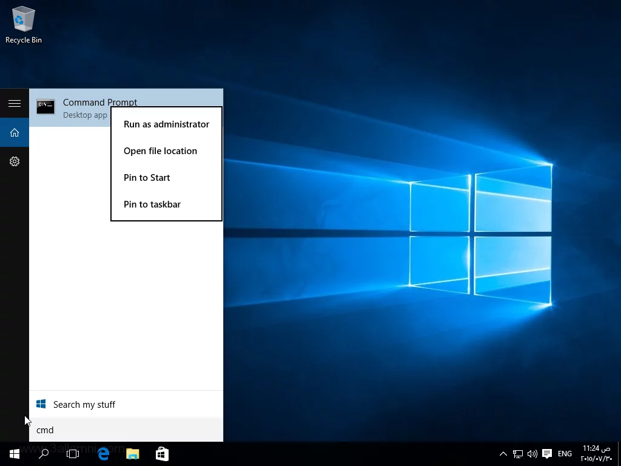Open the volume speaker control
621x466 pixels.
532,454
